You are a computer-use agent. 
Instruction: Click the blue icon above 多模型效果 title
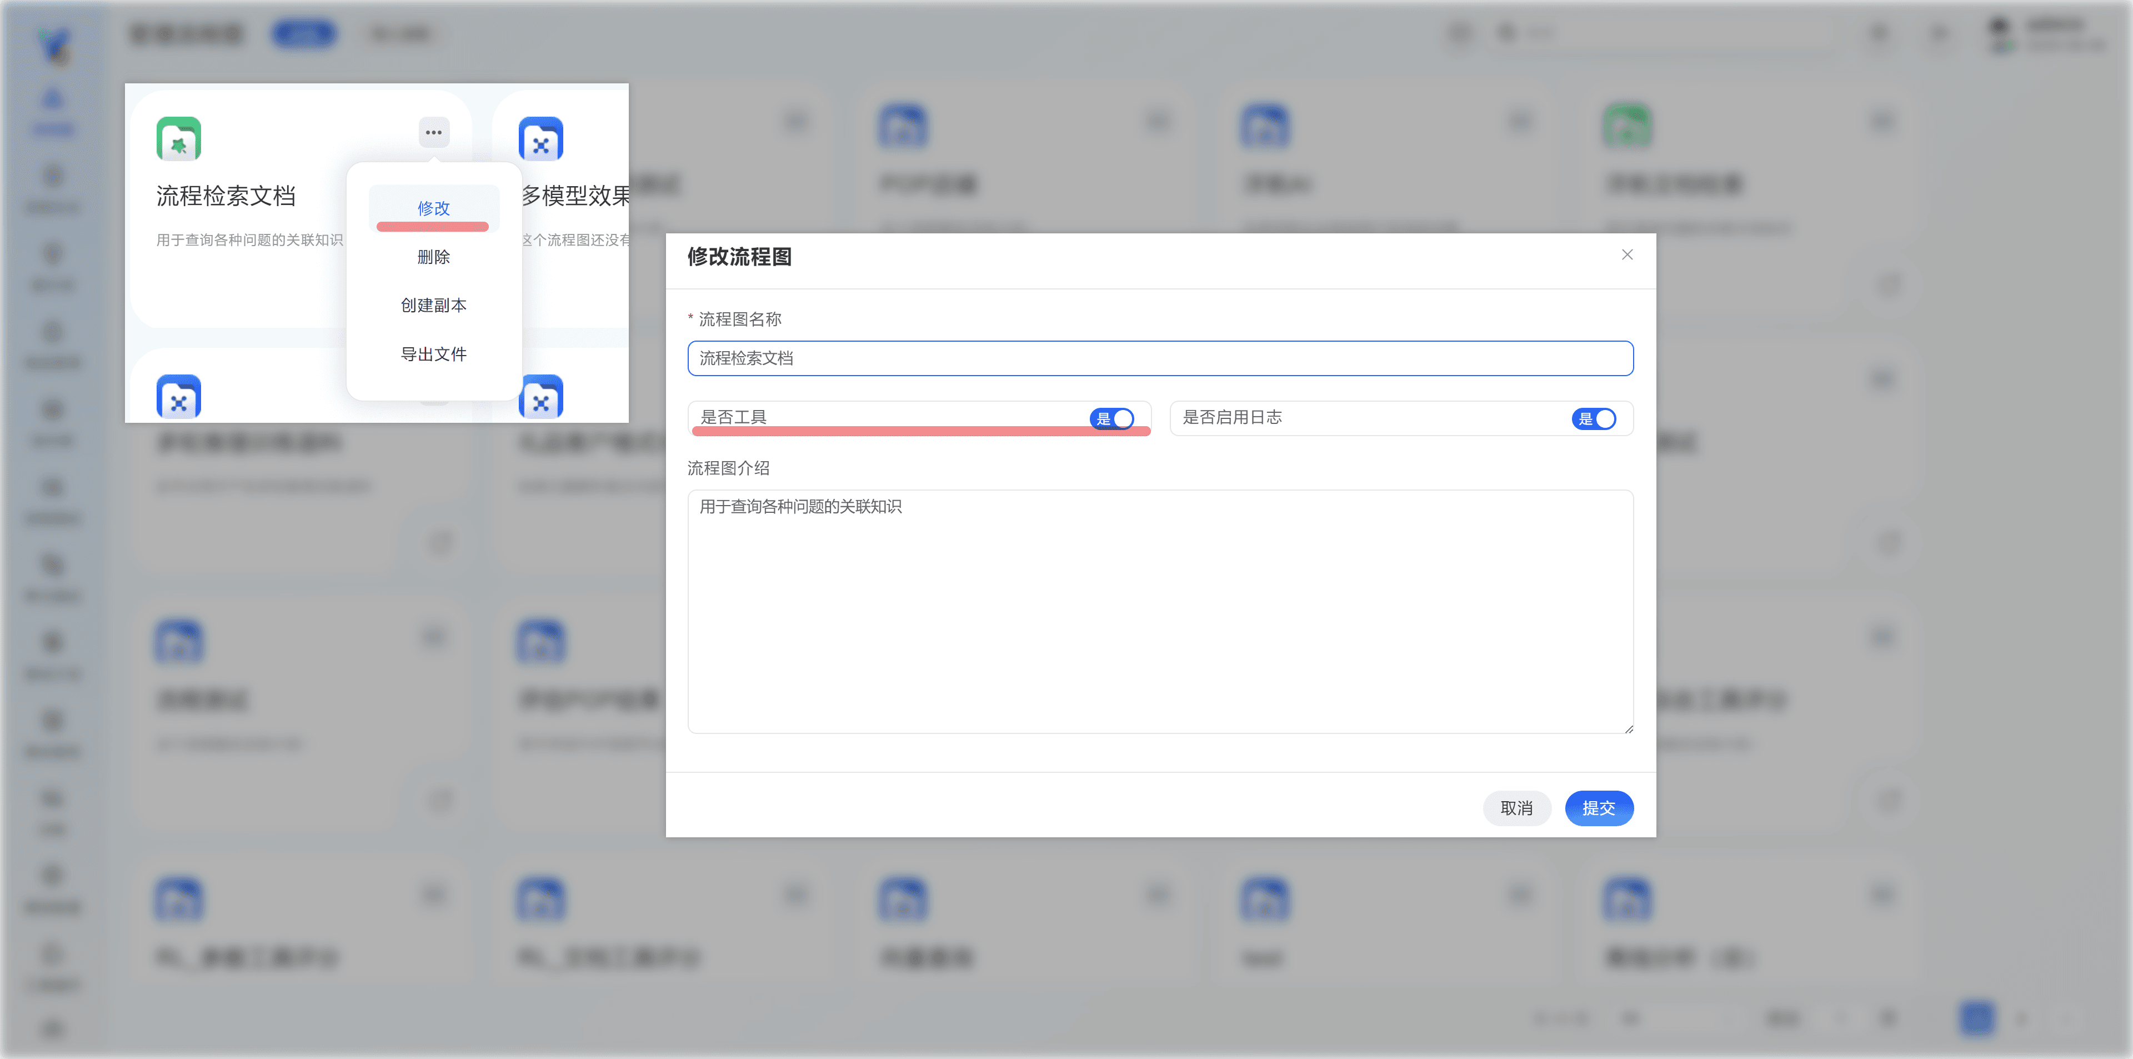540,138
